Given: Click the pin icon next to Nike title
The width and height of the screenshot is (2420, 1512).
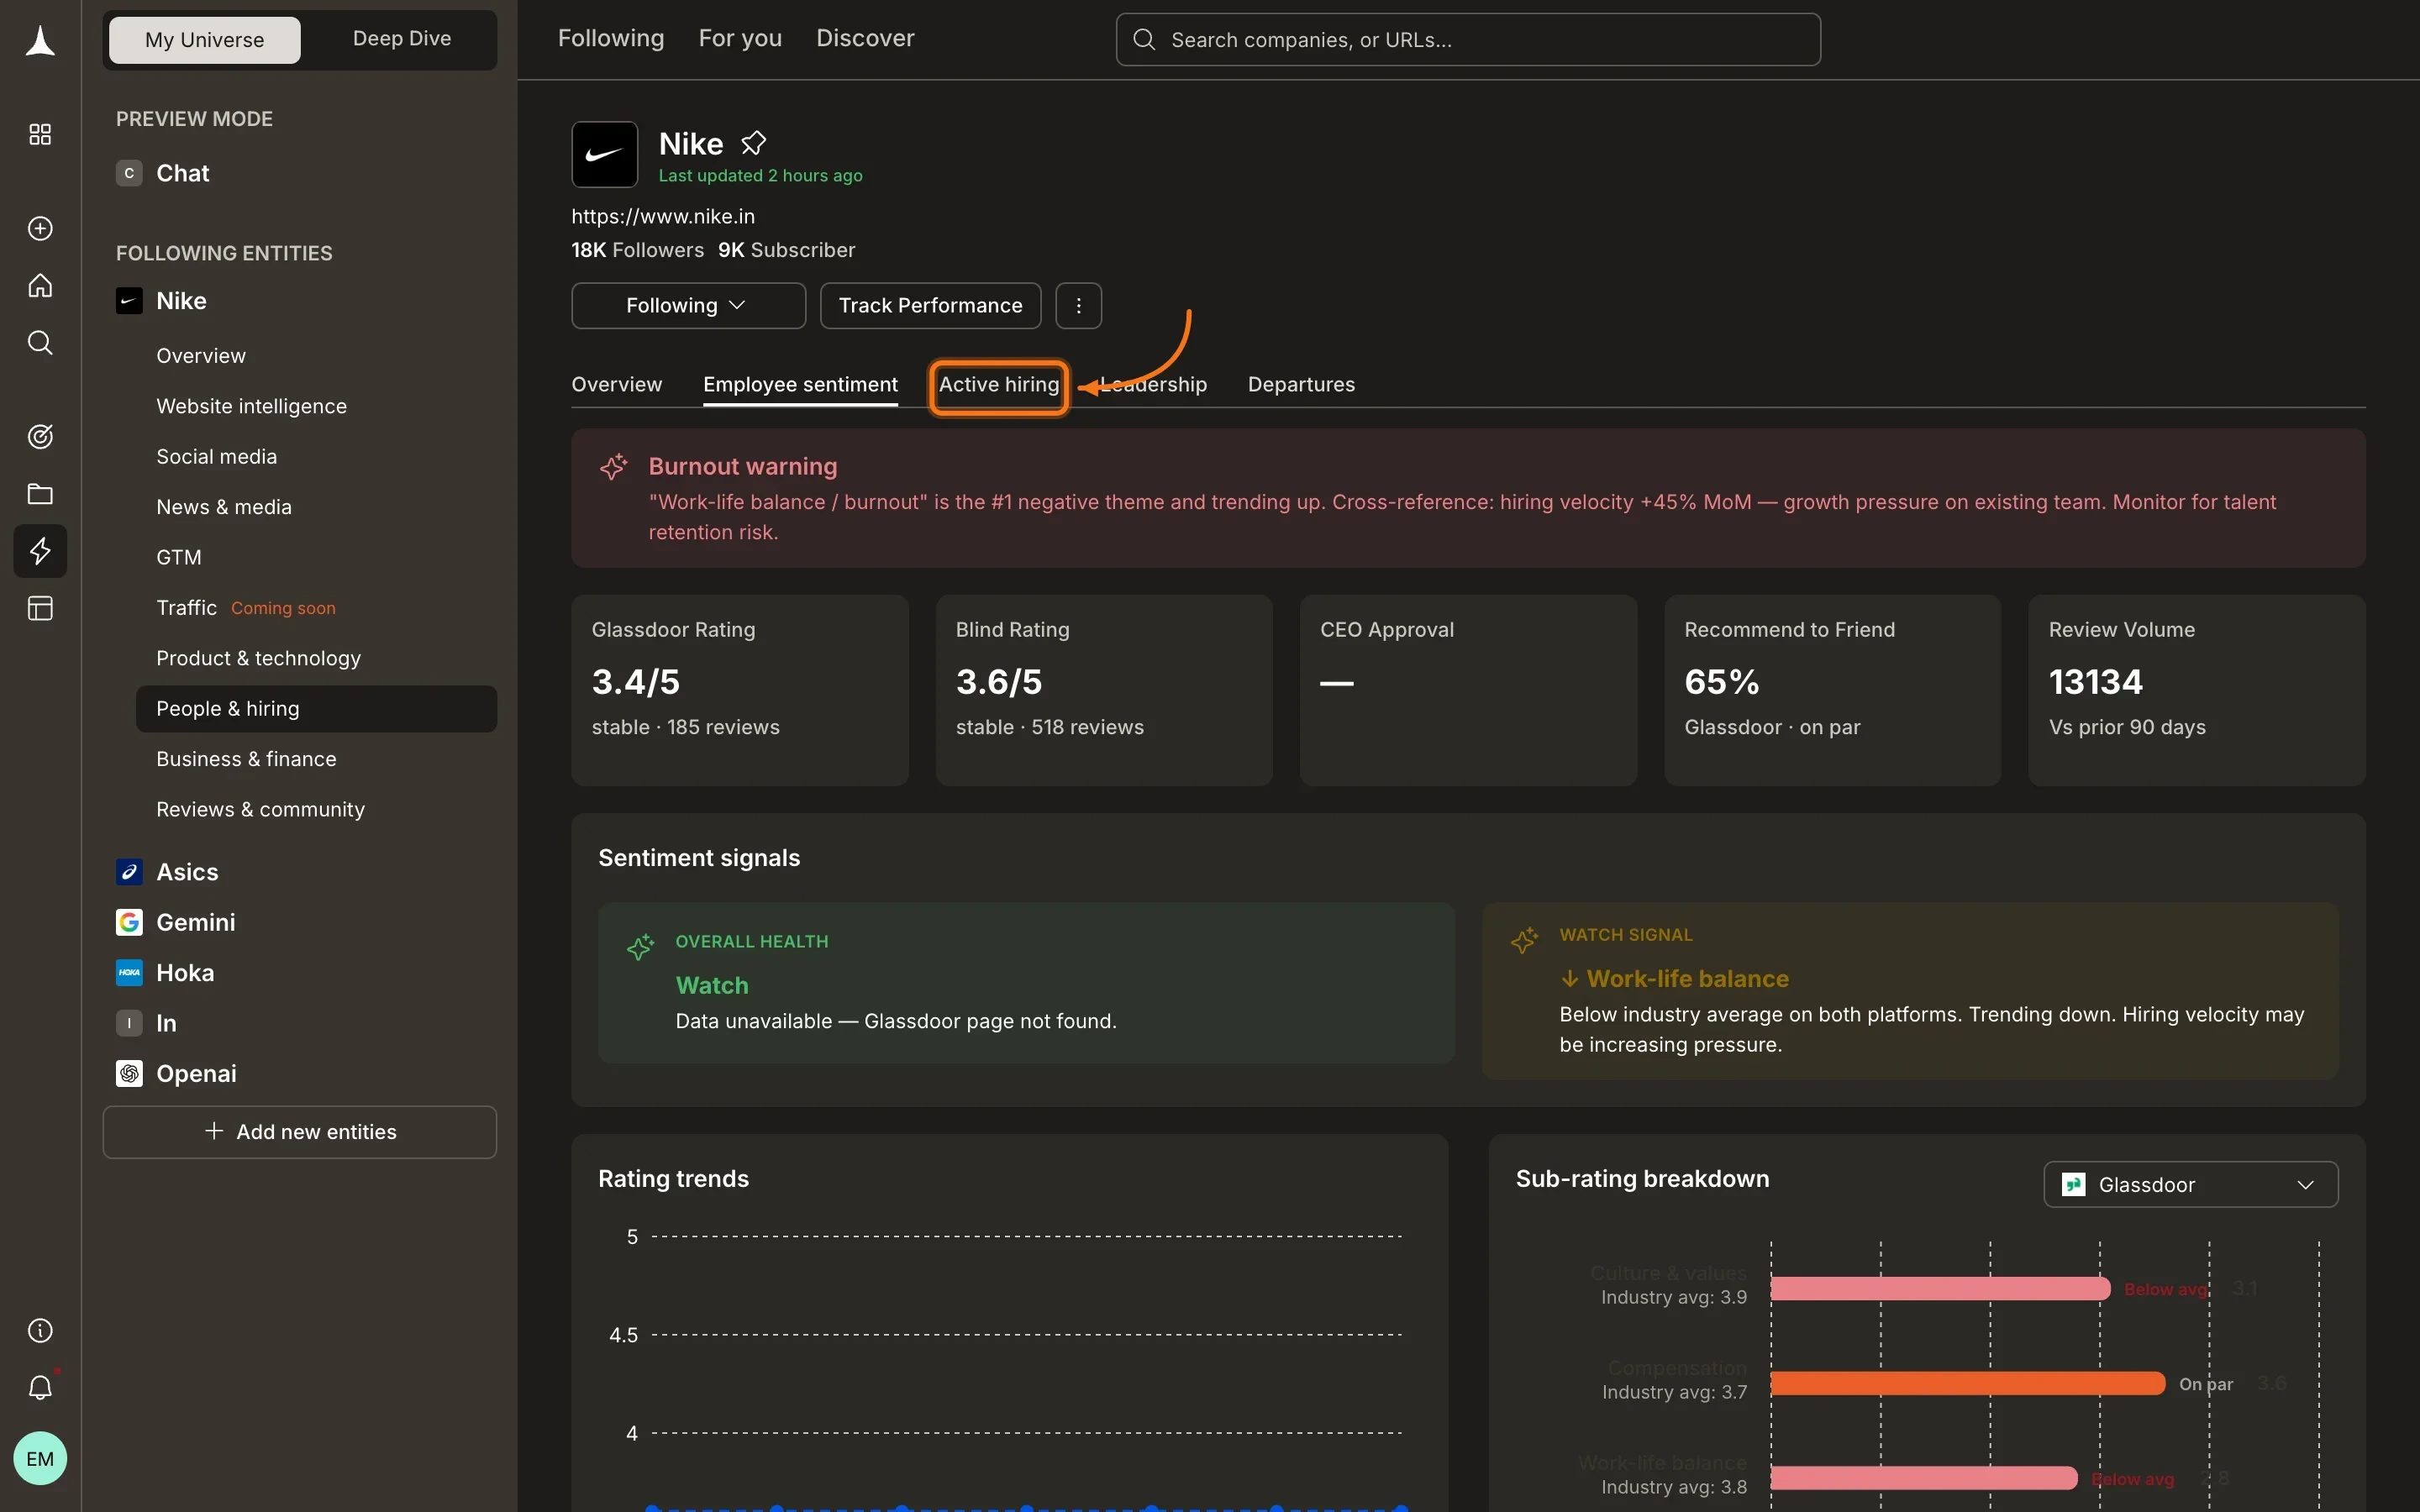Looking at the screenshot, I should [x=754, y=143].
